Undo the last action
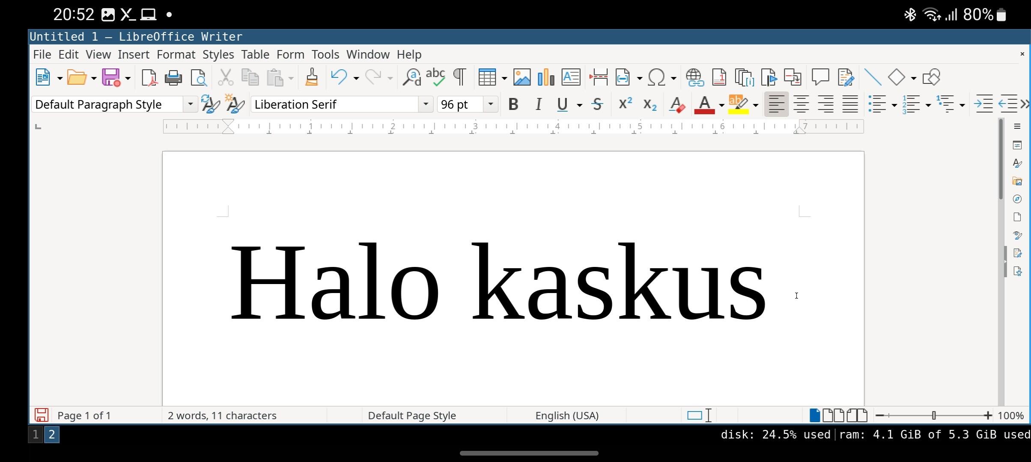The height and width of the screenshot is (462, 1031). click(339, 77)
